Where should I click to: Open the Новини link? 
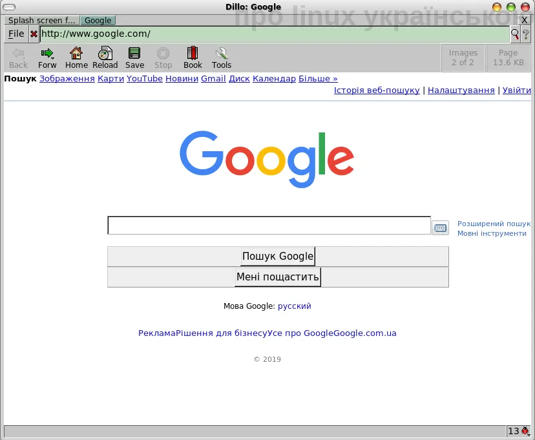pyautogui.click(x=182, y=79)
